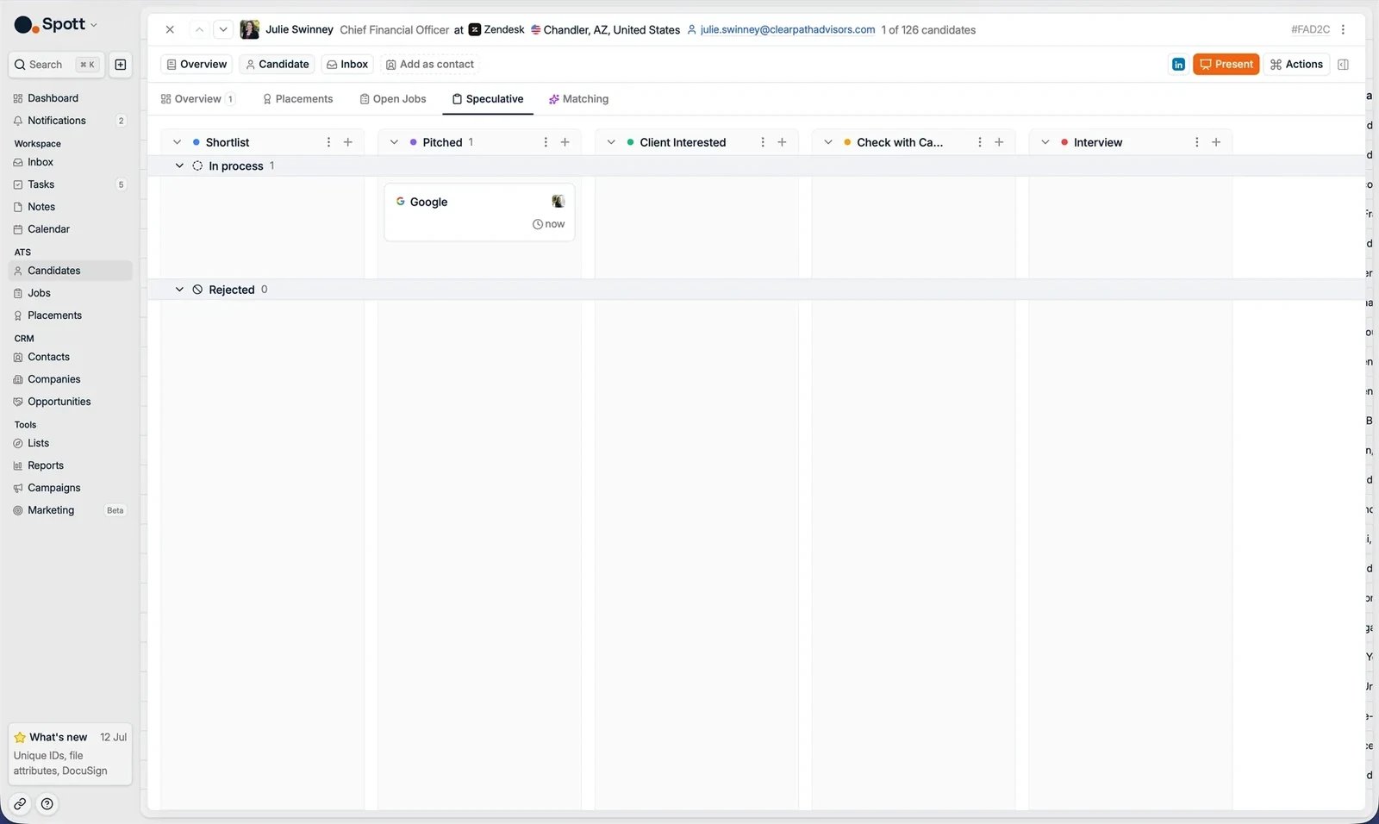Viewport: 1379px width, 824px height.
Task: Open Interview column options menu
Action: (x=1197, y=142)
